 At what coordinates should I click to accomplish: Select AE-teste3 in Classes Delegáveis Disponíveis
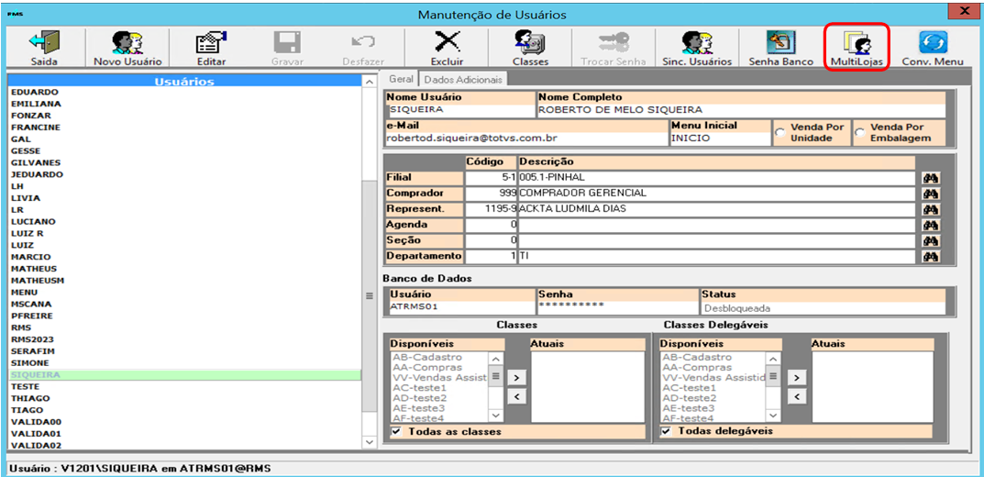(714, 408)
